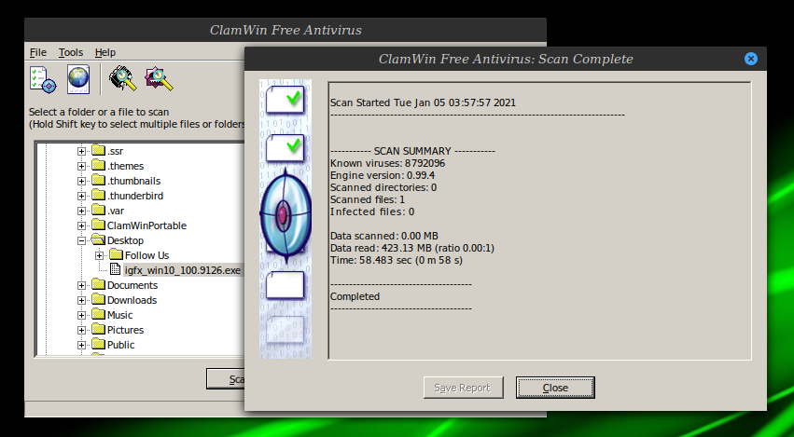
Task: Click the folder icon beside ClamWinPortable
Action: click(98, 225)
